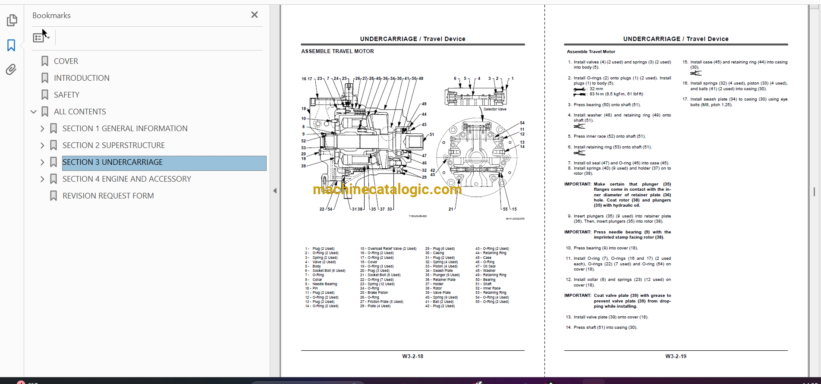Click right page UNDERCARRIAGE / Travel Device header
The width and height of the screenshot is (821, 384).
[x=676, y=39]
